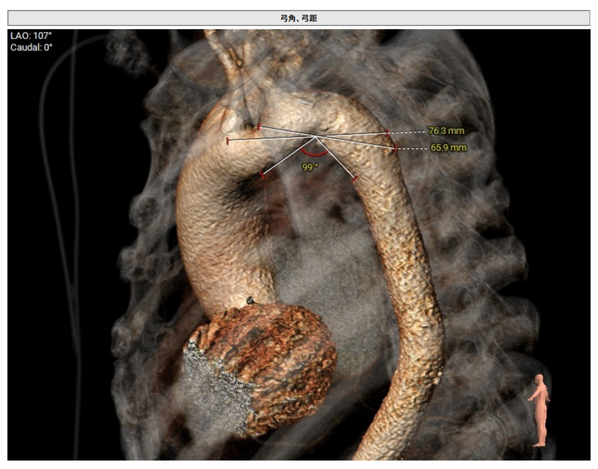Select the leftmost red measurement endpoint
Viewport: 598px width, 469px height.
(228, 141)
